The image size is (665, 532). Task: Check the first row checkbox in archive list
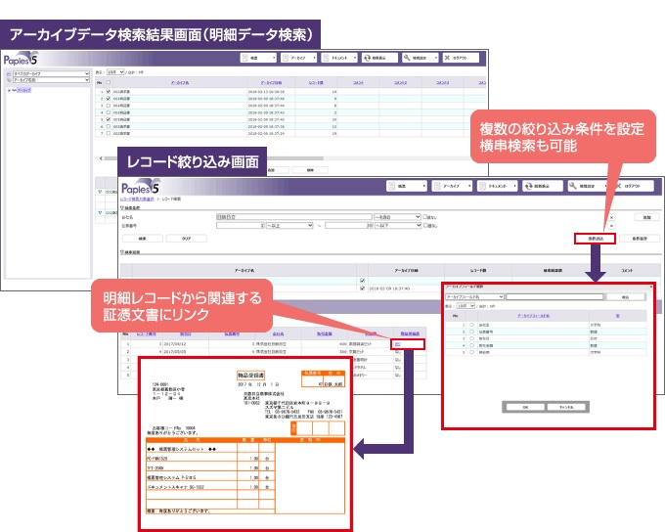click(109, 93)
